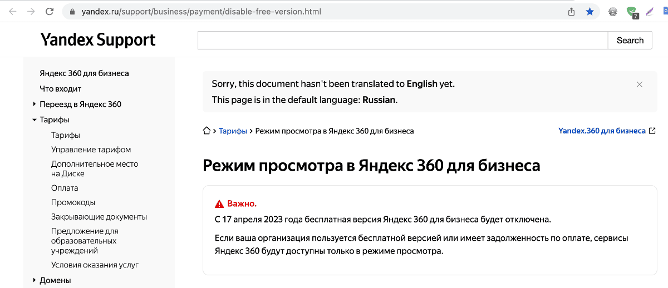The image size is (668, 288).
Task: Go back to the previous page
Action: (x=12, y=11)
